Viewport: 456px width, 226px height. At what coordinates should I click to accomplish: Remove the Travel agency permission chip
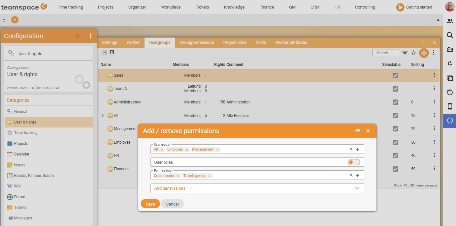coord(209,176)
